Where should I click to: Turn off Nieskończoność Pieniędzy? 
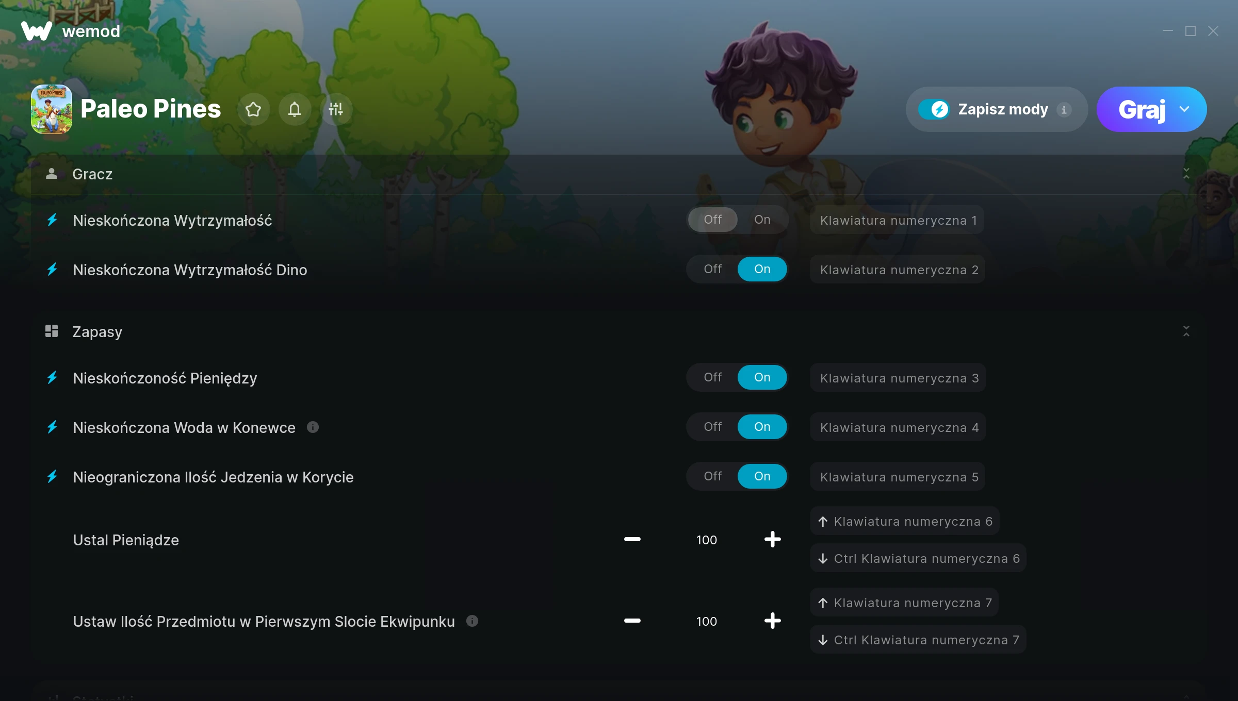coord(712,377)
